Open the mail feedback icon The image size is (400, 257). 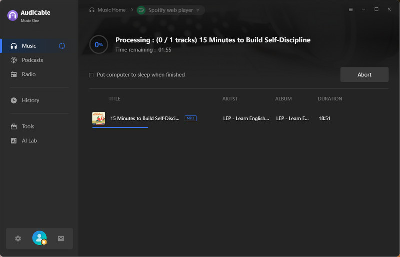pos(61,238)
